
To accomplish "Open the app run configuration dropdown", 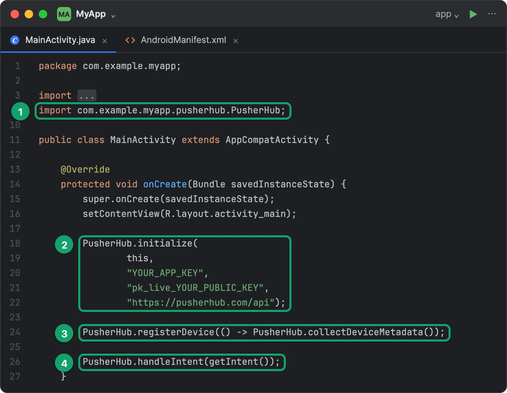I will [447, 14].
